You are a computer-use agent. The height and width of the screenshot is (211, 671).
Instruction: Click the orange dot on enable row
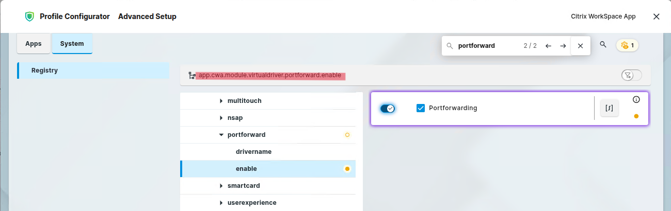347,169
